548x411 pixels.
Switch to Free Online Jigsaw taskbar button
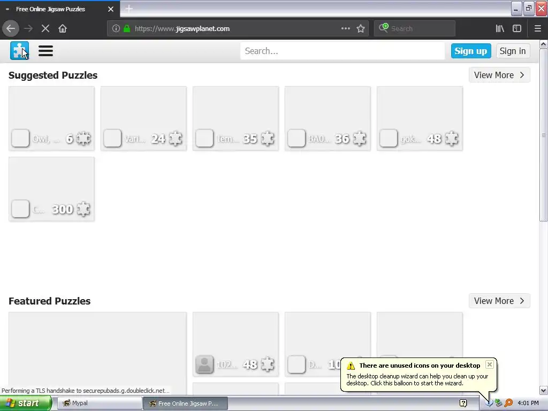[185, 404]
